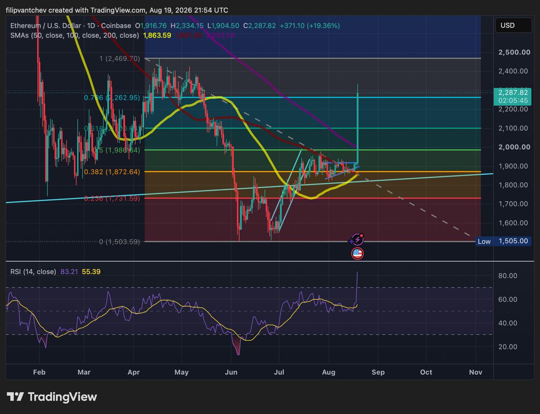Click the 1,800.00 price axis label
This screenshot has width=540, height=414.
point(513,185)
